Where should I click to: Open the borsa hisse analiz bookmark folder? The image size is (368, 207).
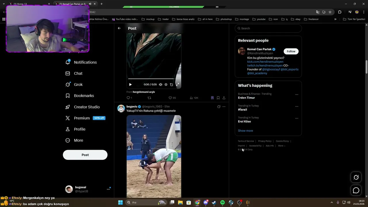[183, 19]
